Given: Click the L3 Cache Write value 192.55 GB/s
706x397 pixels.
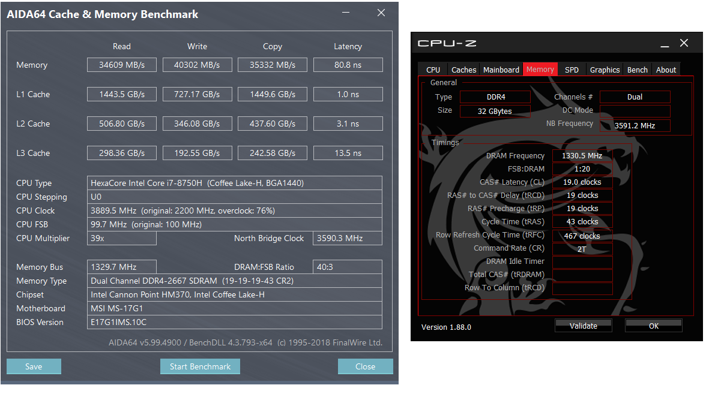Looking at the screenshot, I should tap(197, 154).
